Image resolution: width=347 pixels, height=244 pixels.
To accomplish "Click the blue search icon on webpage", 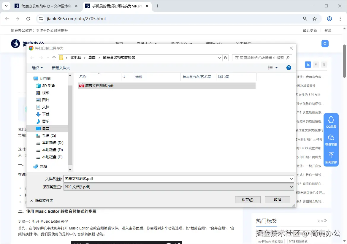I will [325, 44].
